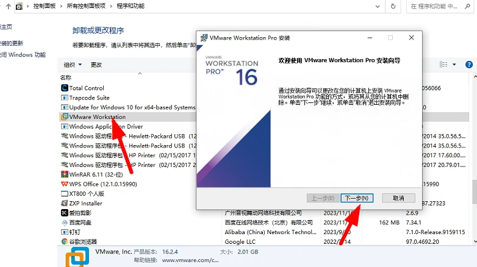477x267 pixels.
Task: Click the change view layout icon
Action: [443, 65]
